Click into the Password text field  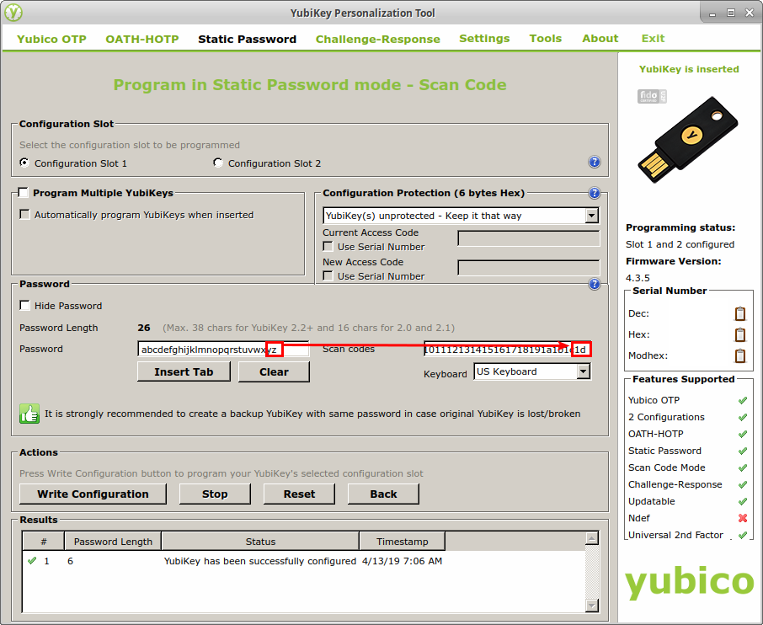click(202, 350)
